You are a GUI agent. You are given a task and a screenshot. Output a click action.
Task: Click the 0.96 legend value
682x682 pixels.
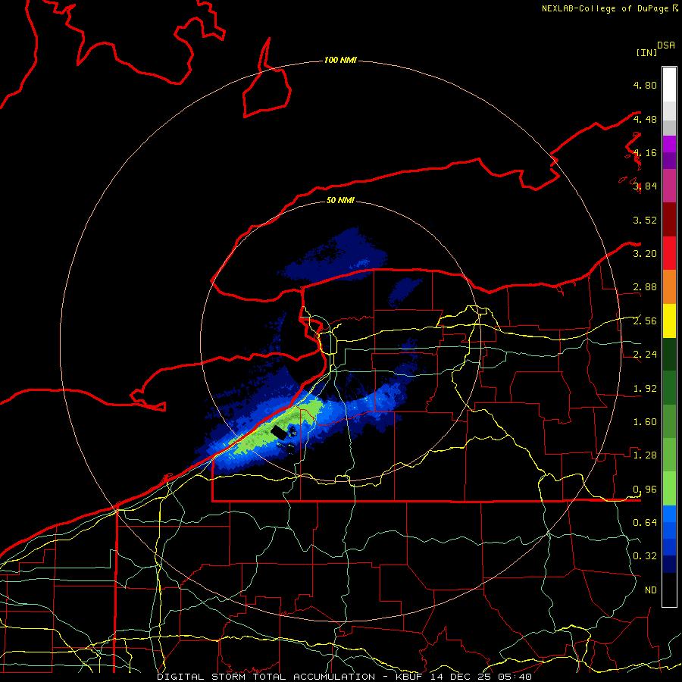click(x=645, y=490)
